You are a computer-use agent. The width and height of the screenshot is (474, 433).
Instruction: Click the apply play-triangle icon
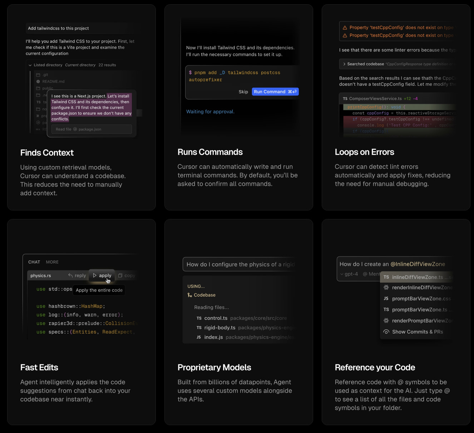[x=95, y=275]
